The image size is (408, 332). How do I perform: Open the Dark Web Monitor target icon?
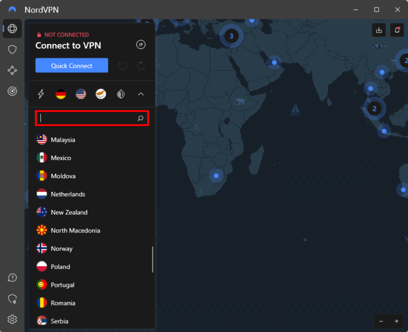[x=12, y=91]
